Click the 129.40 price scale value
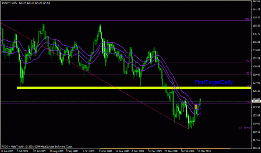 [256, 74]
